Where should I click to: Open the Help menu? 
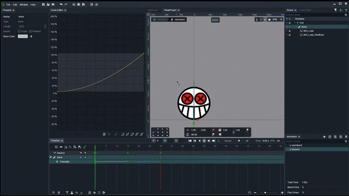coord(33,4)
